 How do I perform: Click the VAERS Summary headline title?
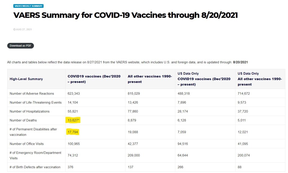point(125,15)
